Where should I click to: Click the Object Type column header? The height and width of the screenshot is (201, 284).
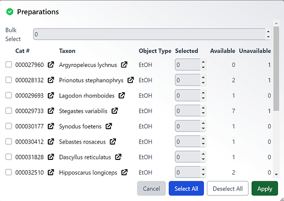(155, 51)
